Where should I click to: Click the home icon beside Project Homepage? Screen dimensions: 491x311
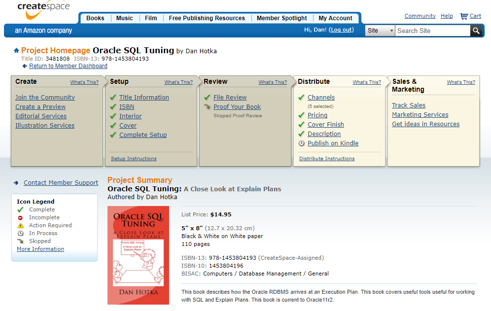tap(17, 50)
